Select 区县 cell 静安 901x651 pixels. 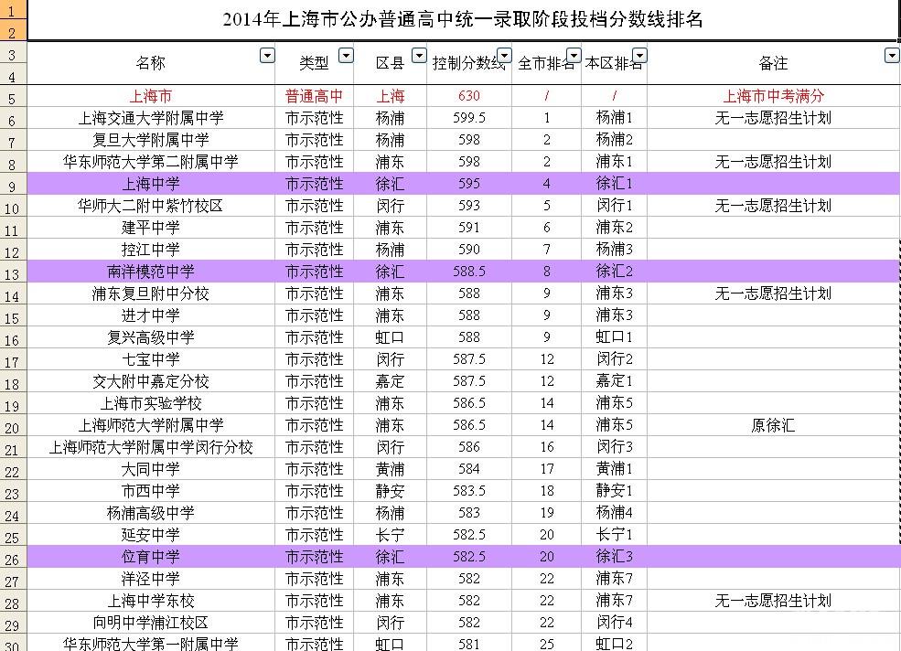(x=391, y=491)
